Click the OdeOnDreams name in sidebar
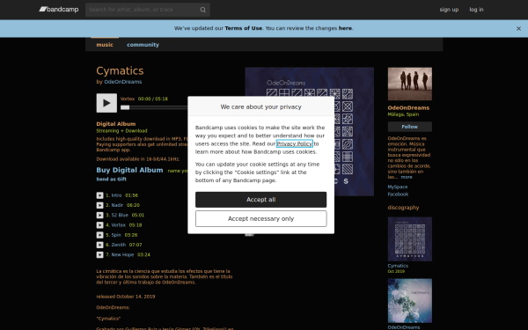 coord(408,108)
